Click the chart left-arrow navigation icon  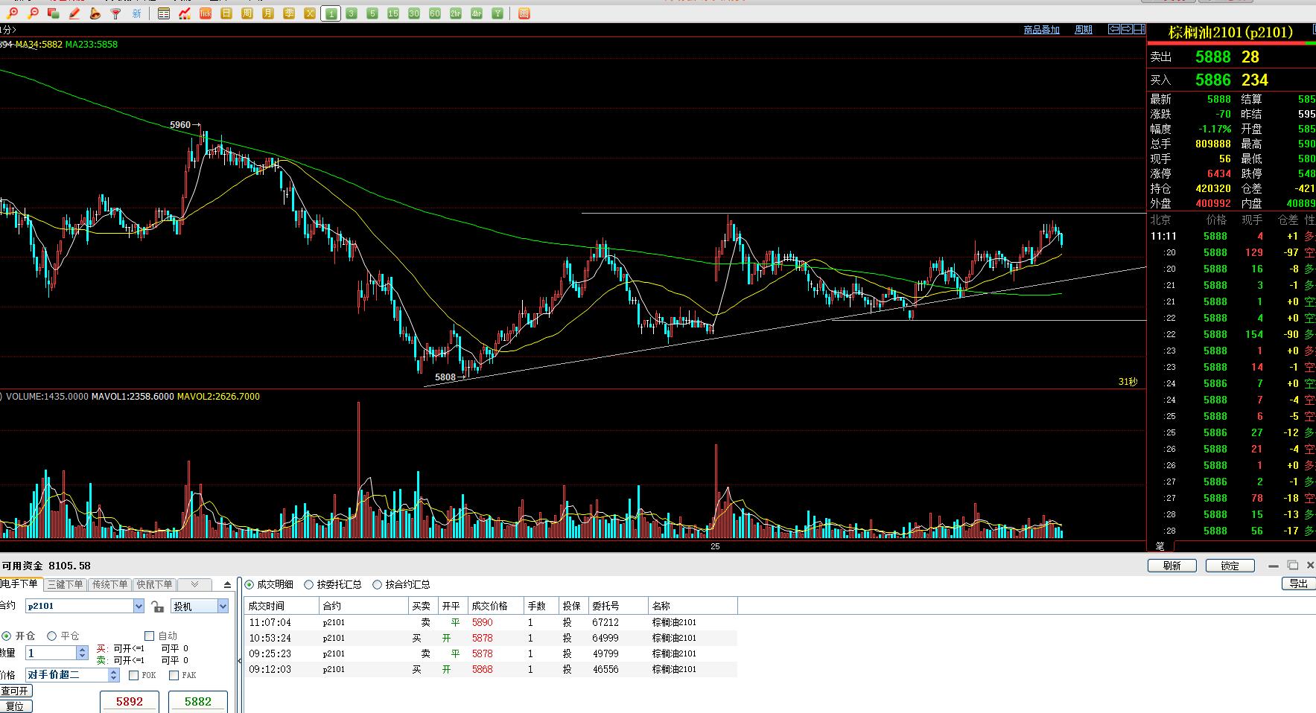[x=1114, y=29]
